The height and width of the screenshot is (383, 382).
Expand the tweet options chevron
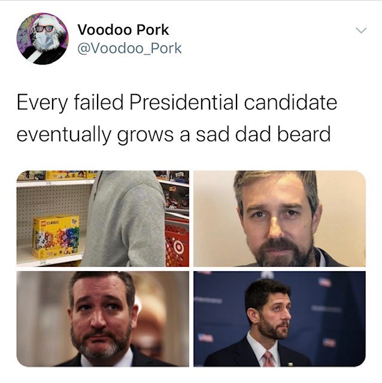pos(361,30)
